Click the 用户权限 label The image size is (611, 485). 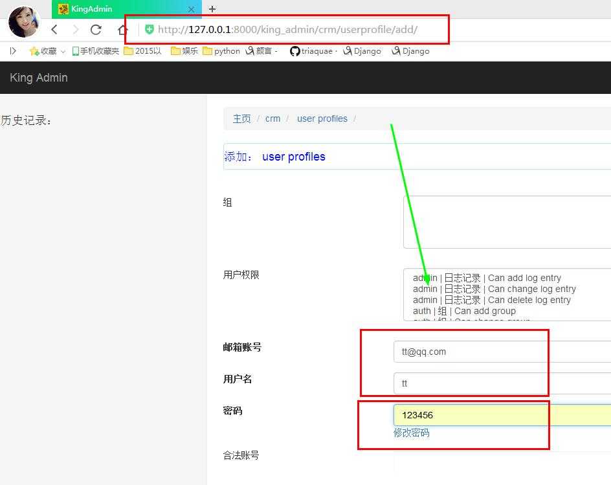click(x=241, y=275)
